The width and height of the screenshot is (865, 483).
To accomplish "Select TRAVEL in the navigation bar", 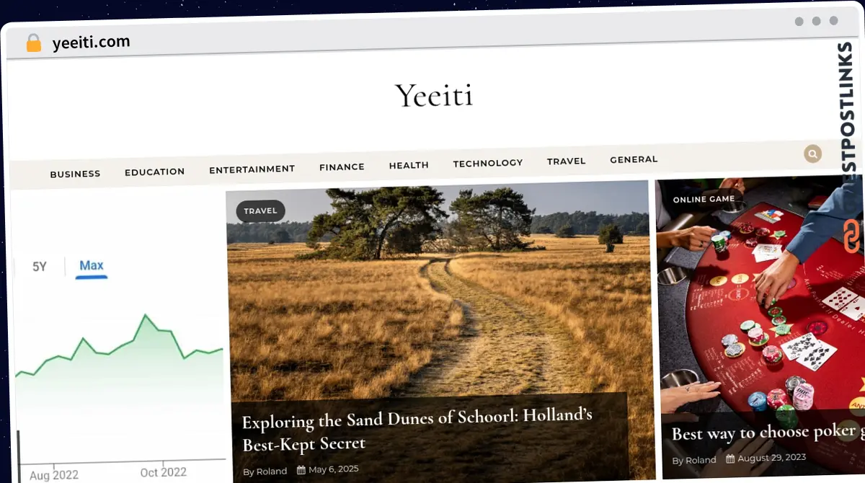I will 566,161.
